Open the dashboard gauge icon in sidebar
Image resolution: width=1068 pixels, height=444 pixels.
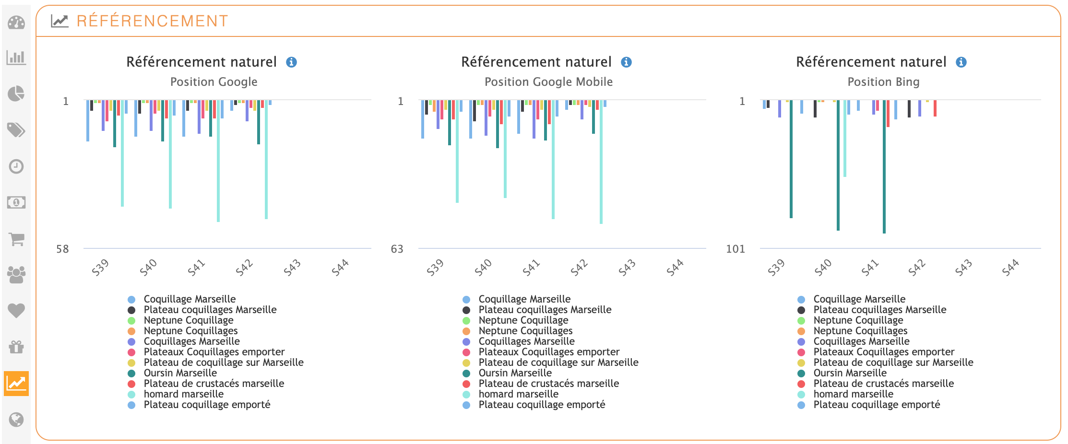[16, 23]
